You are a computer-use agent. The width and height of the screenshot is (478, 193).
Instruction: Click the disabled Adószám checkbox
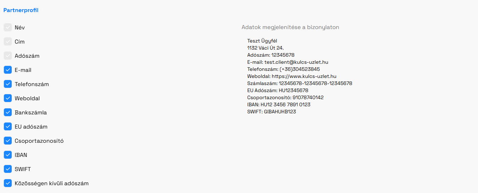click(x=8, y=56)
